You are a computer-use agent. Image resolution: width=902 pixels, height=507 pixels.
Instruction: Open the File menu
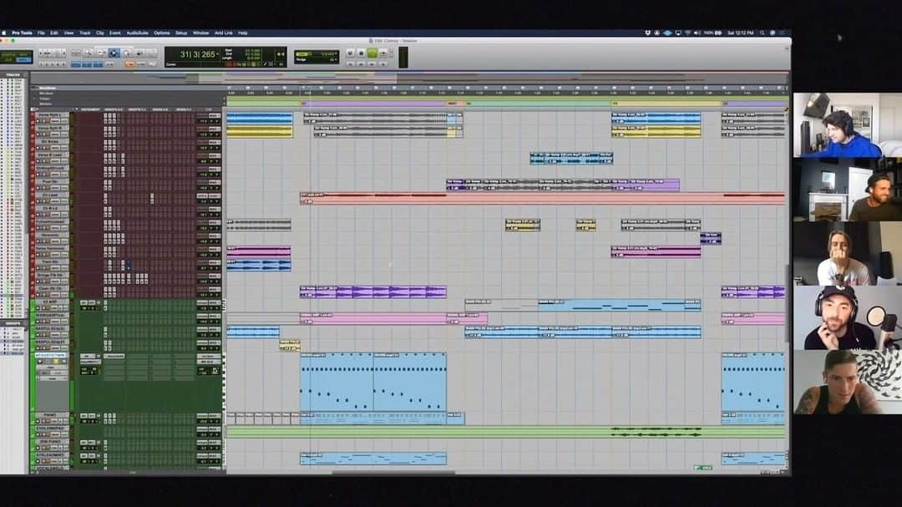[41, 33]
